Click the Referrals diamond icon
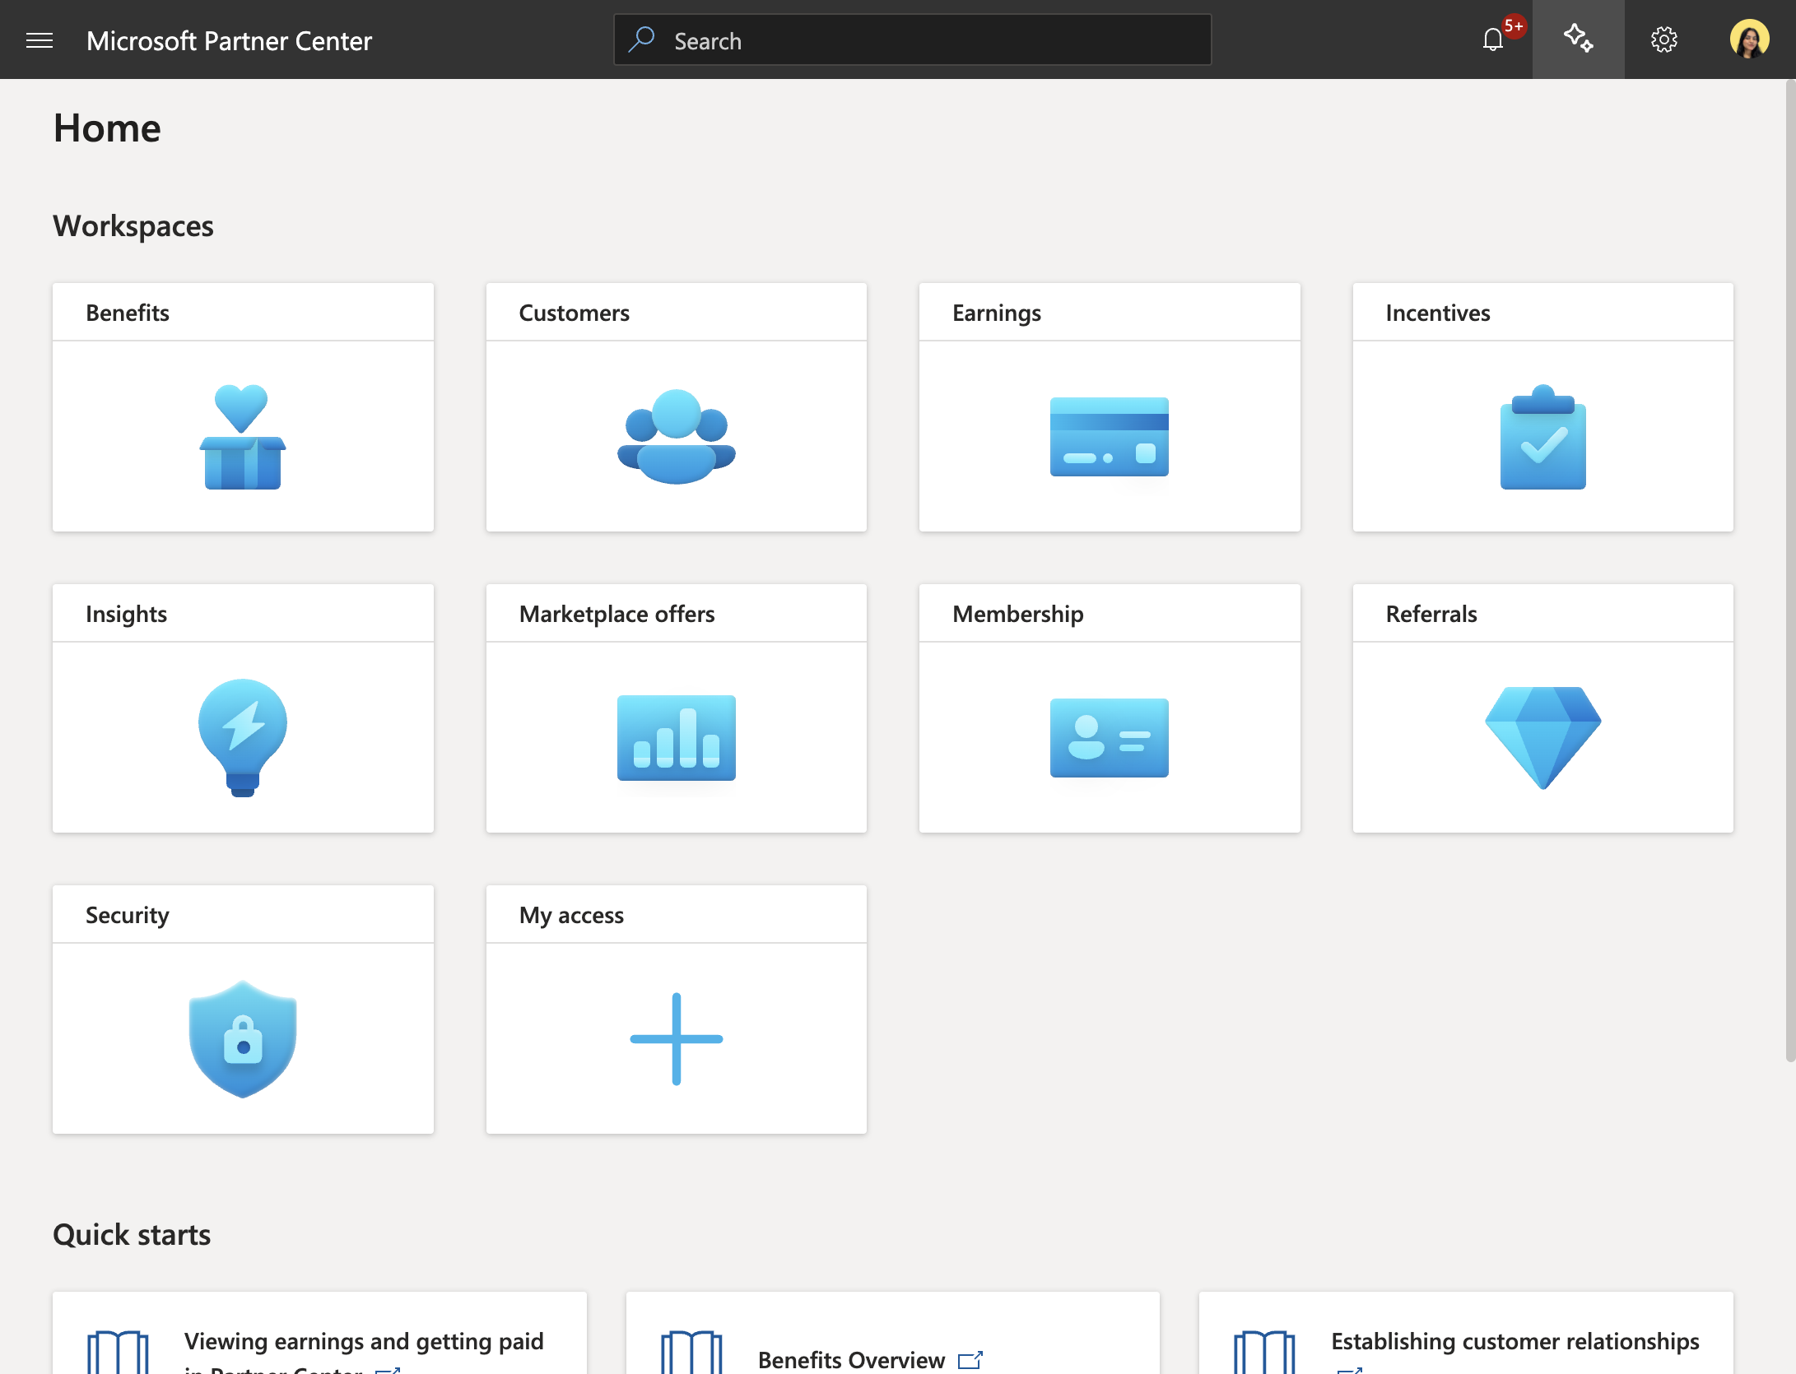This screenshot has width=1796, height=1374. pos(1542,738)
